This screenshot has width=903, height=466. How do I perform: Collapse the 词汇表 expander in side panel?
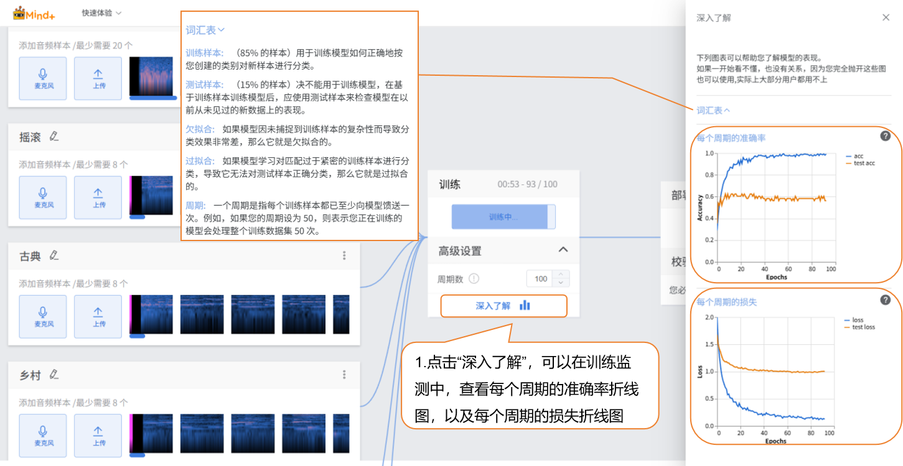pos(713,110)
